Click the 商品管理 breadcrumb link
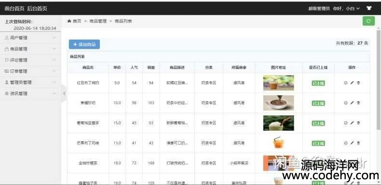The image size is (381, 185). point(98,21)
